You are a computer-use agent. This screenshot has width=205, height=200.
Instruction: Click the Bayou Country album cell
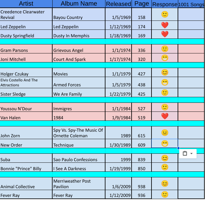click(79, 14)
